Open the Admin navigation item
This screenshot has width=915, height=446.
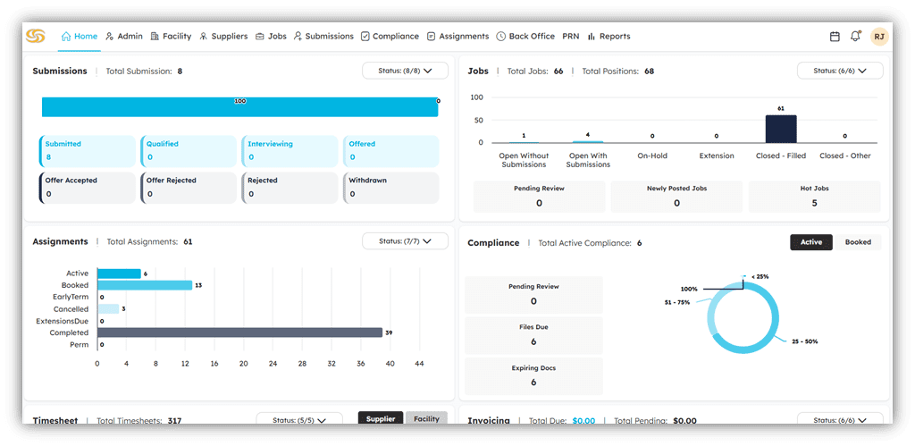pos(123,37)
